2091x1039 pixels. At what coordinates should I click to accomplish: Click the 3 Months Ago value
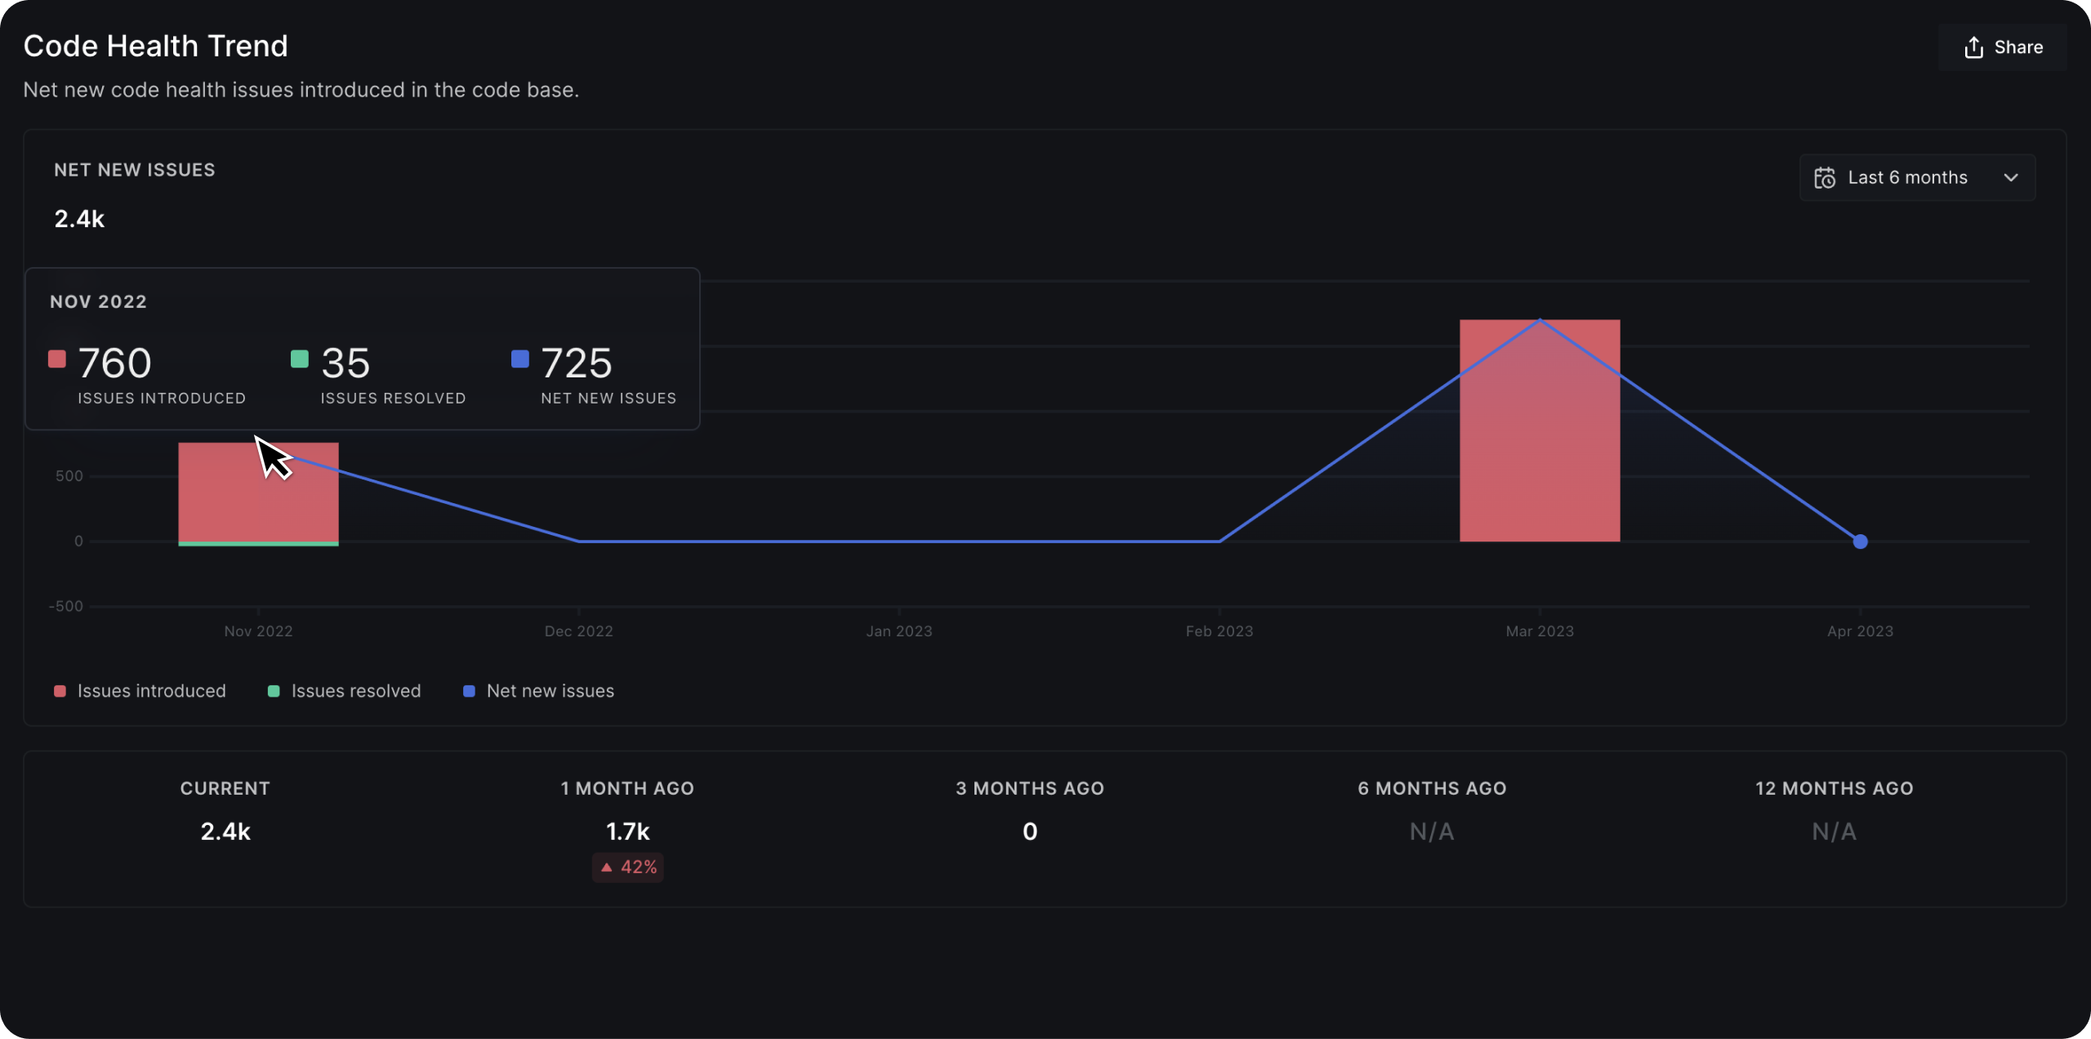1029,831
